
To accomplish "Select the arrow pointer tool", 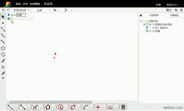I will tap(3, 17).
